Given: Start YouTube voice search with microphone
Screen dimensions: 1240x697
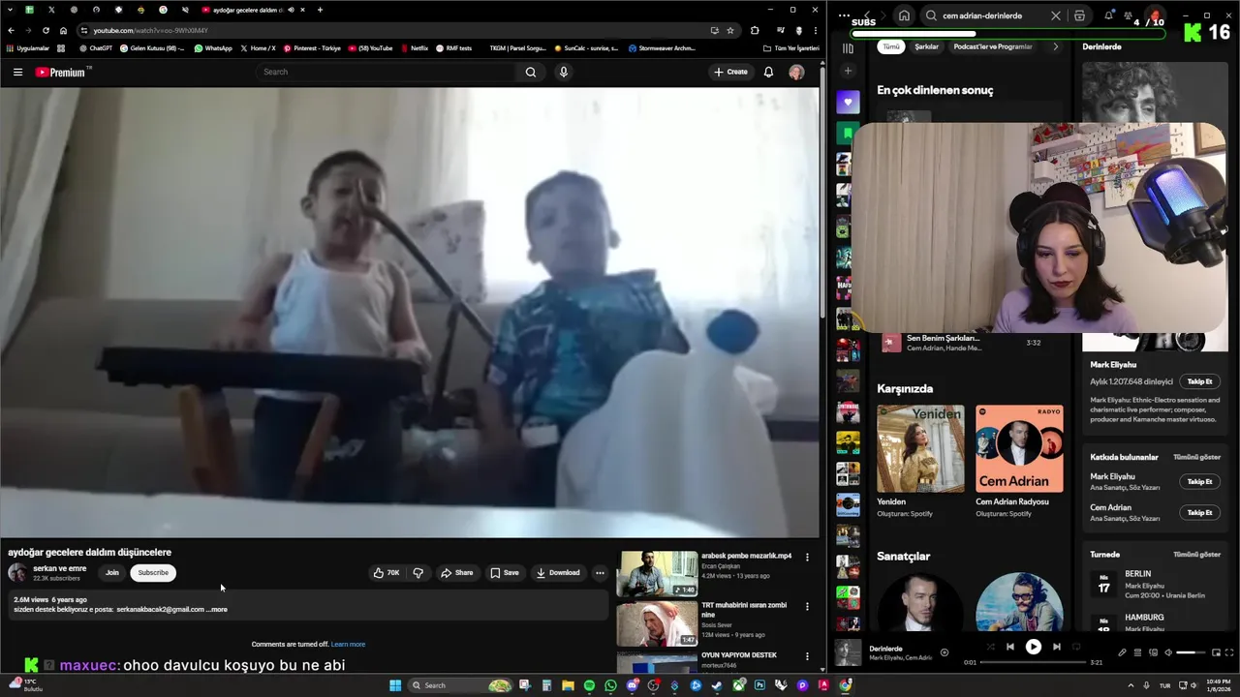Looking at the screenshot, I should [563, 72].
